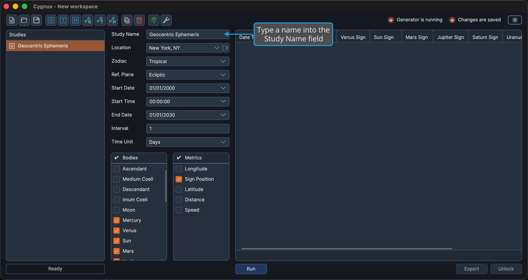Click the linked-nodes G toolbar icon

tap(88, 20)
